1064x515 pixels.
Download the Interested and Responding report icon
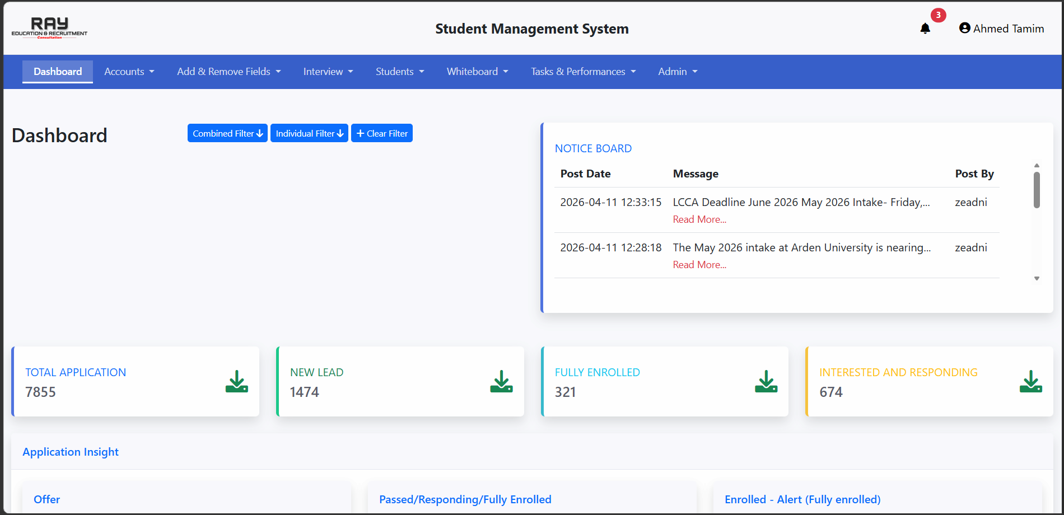(1031, 381)
